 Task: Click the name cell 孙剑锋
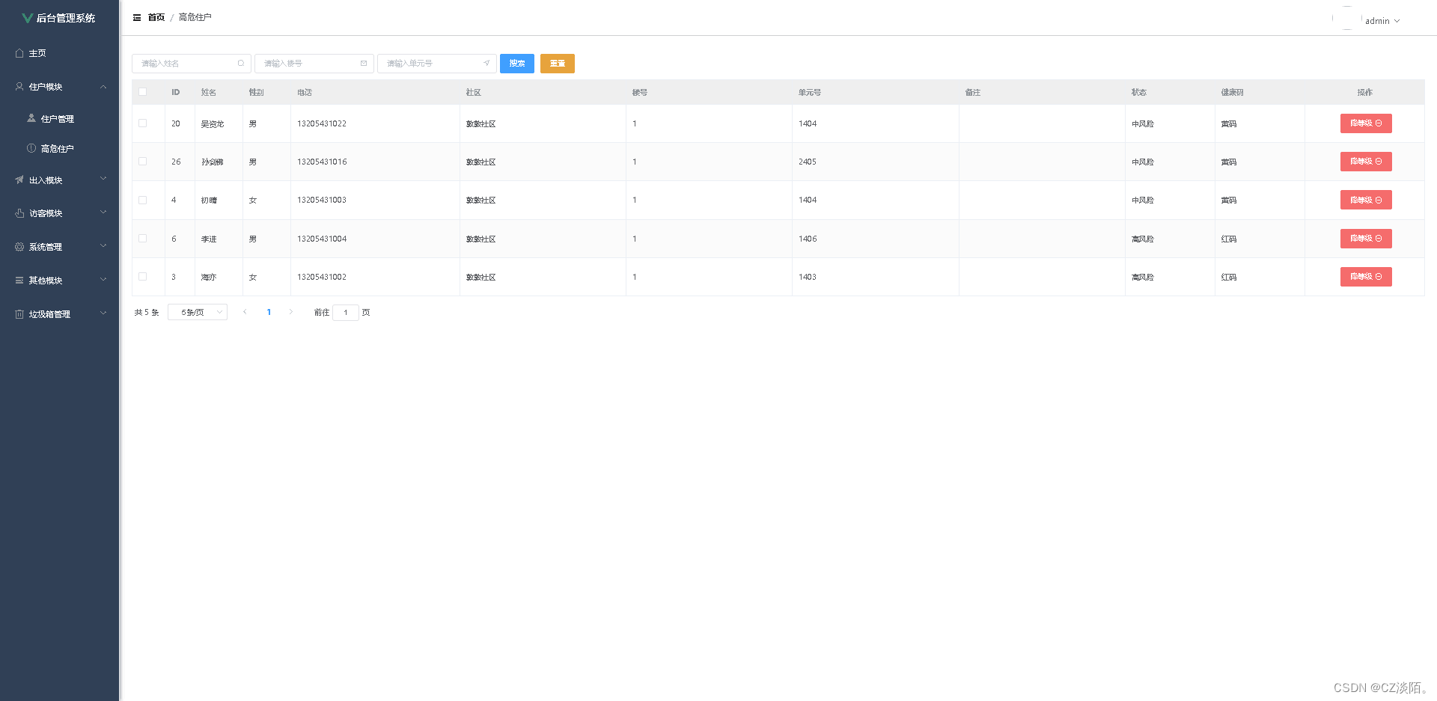click(x=213, y=162)
